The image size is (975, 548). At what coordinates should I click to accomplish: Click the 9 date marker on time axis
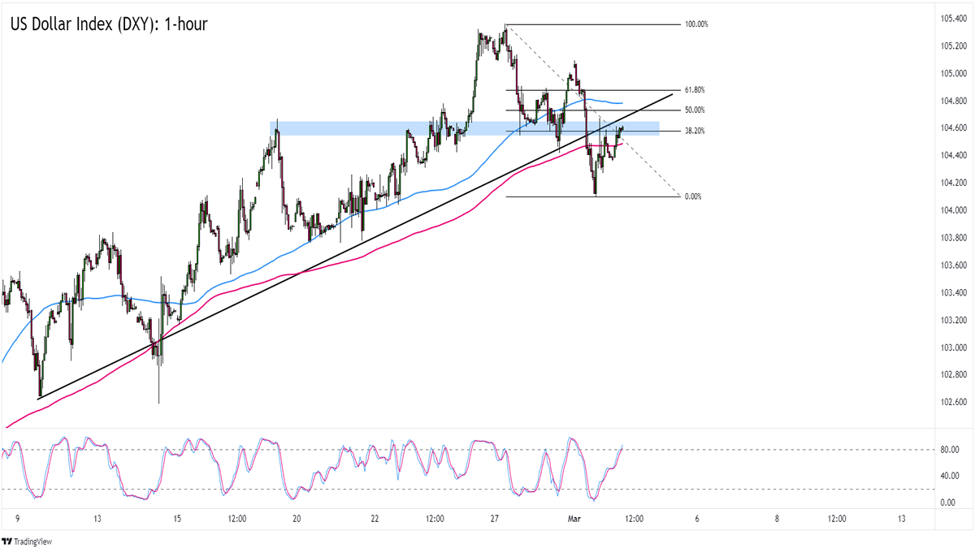pos(16,520)
